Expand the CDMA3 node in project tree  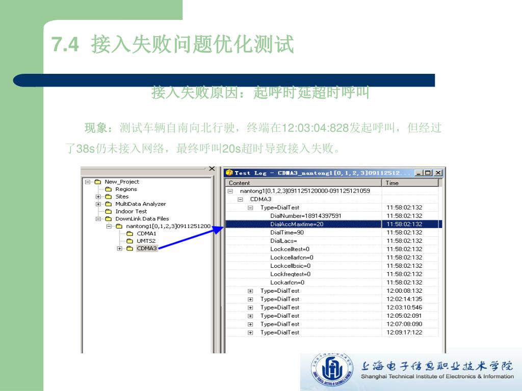119,248
